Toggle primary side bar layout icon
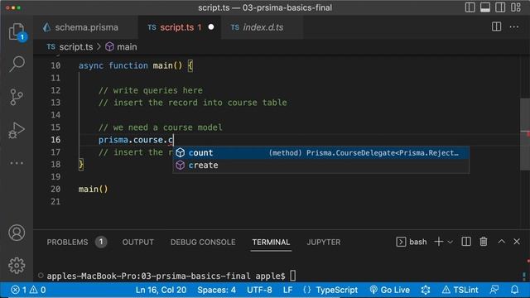This screenshot has height=298, width=530. tap(470, 7)
